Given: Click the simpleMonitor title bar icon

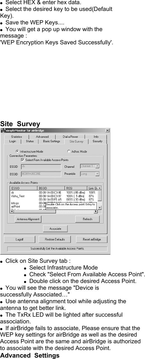Looking at the screenshot, I should (3, 130).
